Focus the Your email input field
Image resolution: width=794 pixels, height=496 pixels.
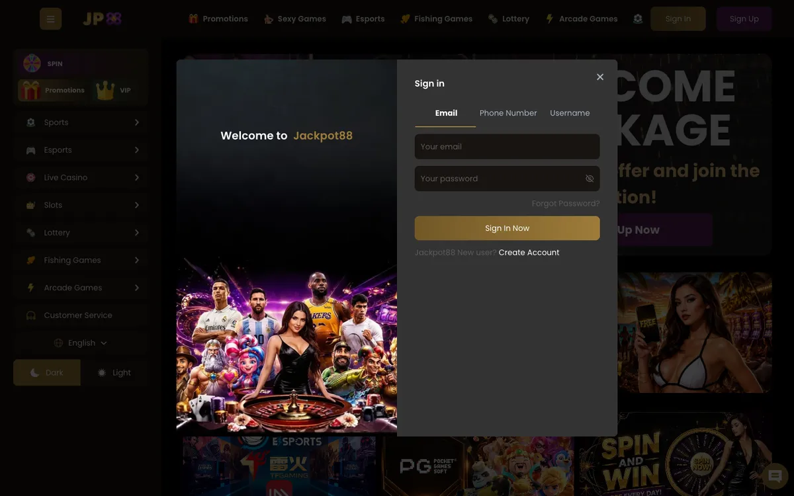coord(507,147)
